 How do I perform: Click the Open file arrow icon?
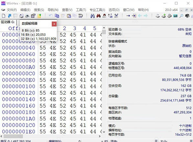click(9, 16)
